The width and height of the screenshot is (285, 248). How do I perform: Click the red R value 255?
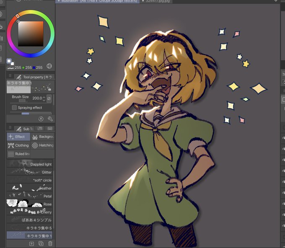coord(18,68)
